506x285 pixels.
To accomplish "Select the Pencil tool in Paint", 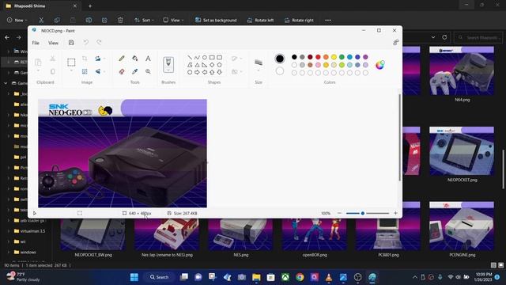I will [122, 59].
